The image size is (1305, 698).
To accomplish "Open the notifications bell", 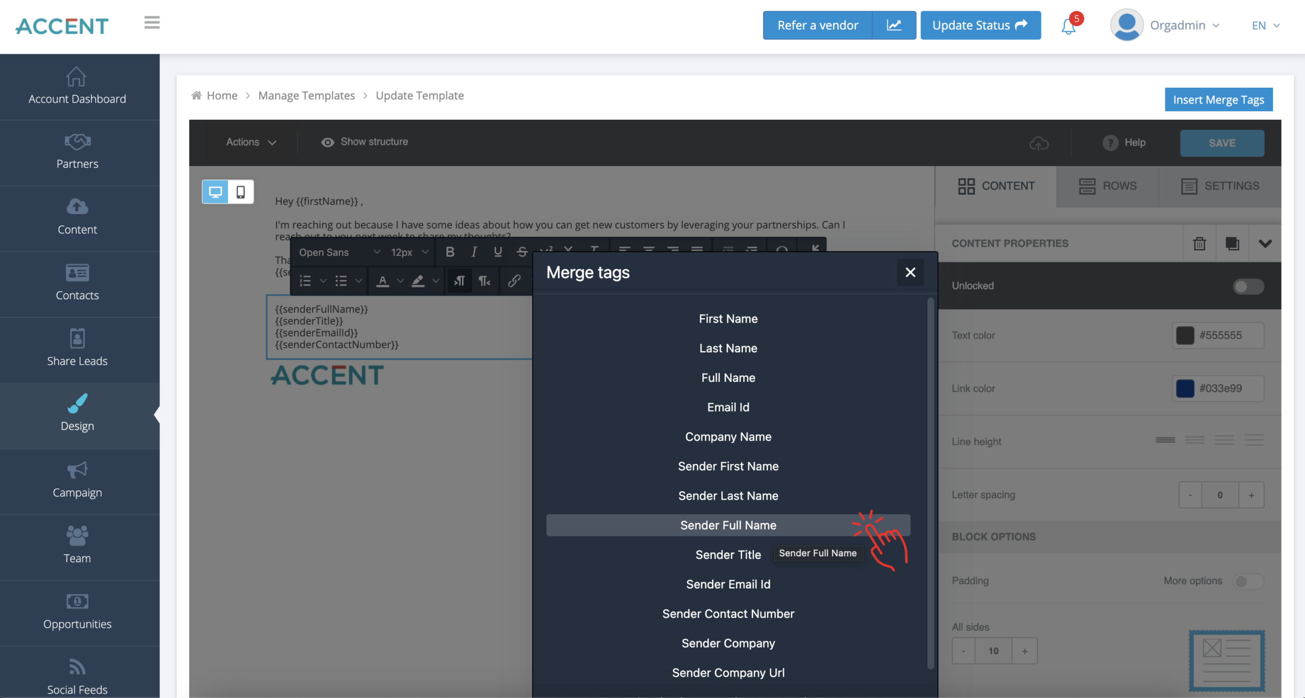I will pyautogui.click(x=1068, y=27).
